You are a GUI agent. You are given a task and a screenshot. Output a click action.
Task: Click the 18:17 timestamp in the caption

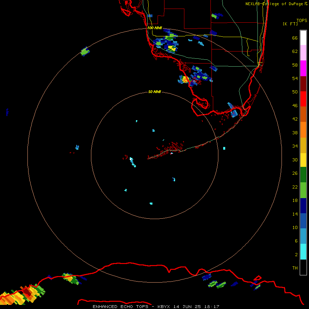[212, 307]
